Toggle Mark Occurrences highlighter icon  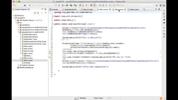click(x=94, y=5)
